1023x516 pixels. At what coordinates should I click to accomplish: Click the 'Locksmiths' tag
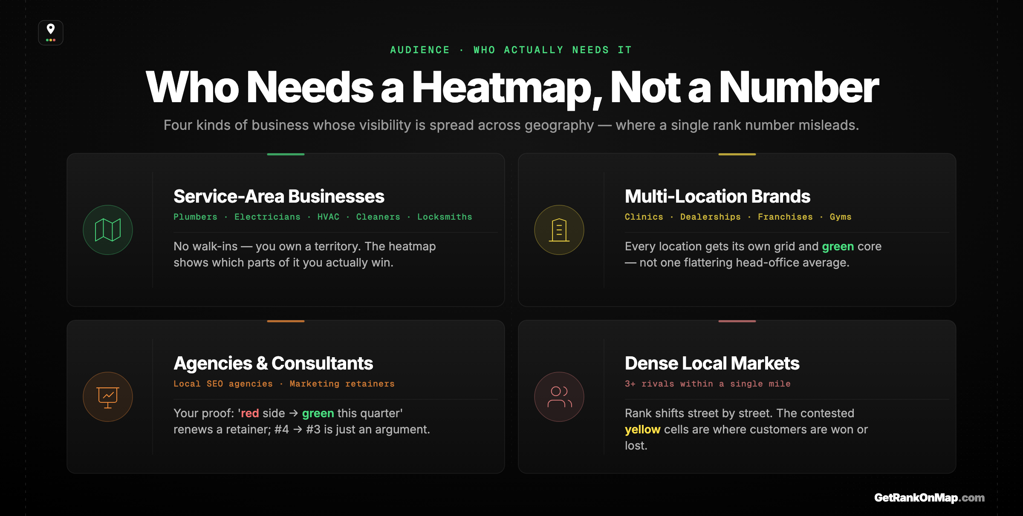tap(445, 217)
